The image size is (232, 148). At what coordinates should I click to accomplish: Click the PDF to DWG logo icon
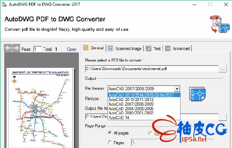click(220, 24)
